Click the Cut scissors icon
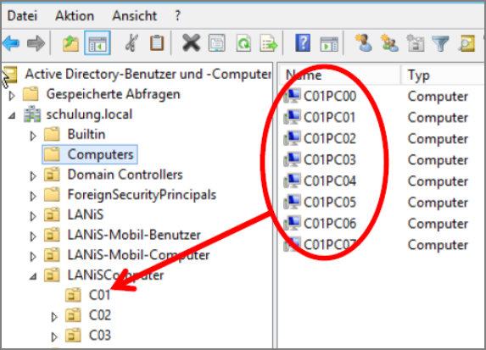This screenshot has height=350, width=486. pos(131,43)
